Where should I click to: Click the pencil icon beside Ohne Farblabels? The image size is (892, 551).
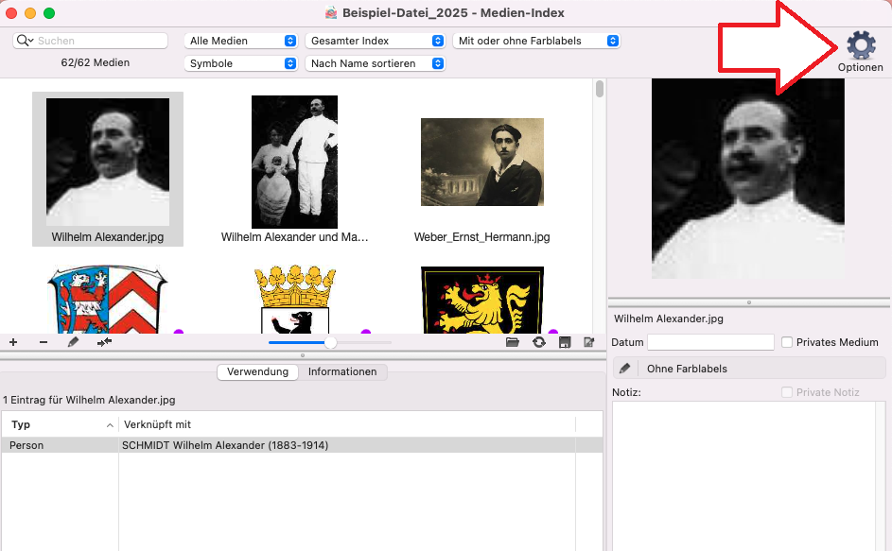pos(624,369)
